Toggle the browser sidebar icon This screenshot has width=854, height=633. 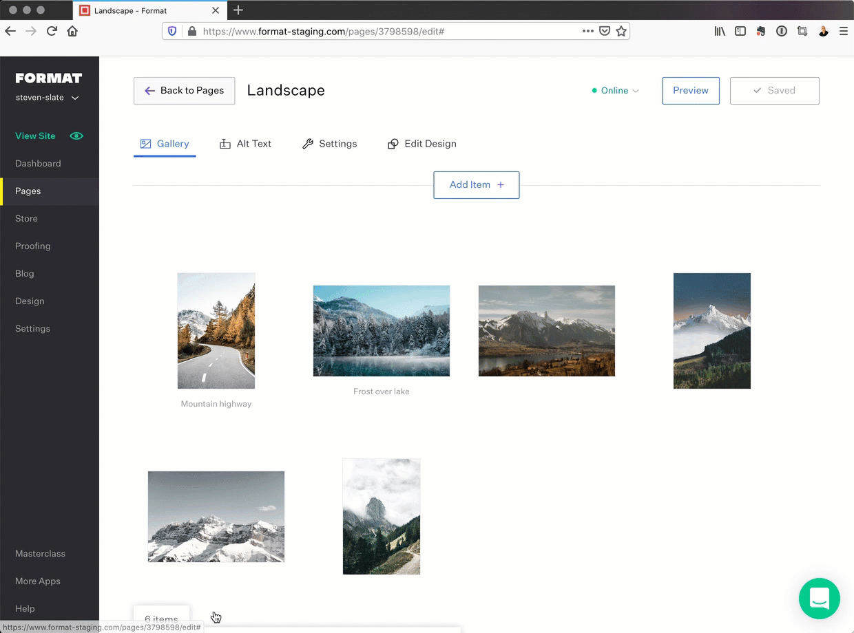pyautogui.click(x=740, y=31)
